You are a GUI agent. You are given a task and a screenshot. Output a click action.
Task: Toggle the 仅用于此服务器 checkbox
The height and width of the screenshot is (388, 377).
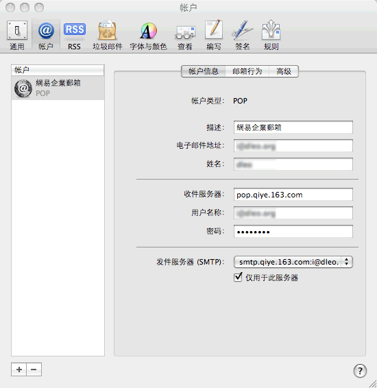pos(238,277)
